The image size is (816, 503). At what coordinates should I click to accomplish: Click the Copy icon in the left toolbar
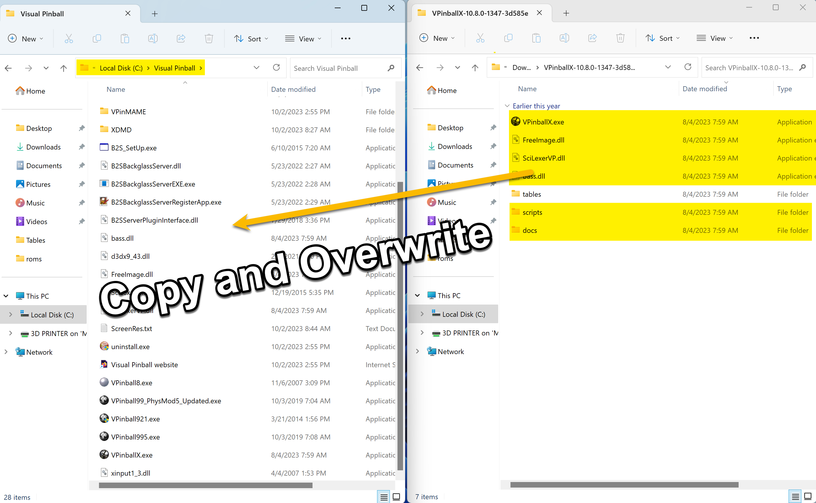tap(97, 38)
